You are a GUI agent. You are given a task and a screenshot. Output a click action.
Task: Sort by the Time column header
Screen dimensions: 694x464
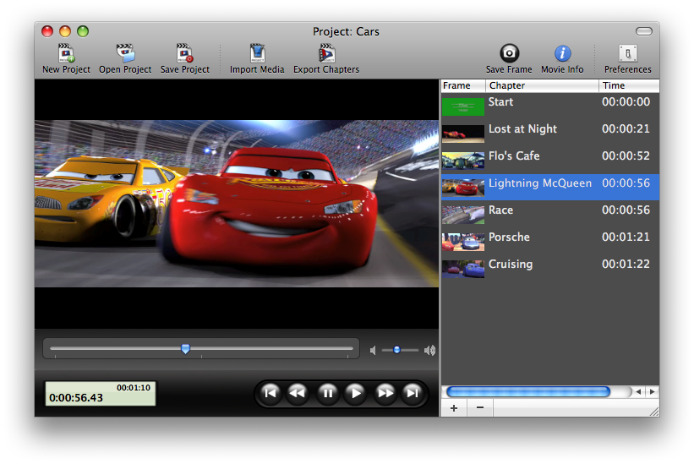click(x=629, y=85)
